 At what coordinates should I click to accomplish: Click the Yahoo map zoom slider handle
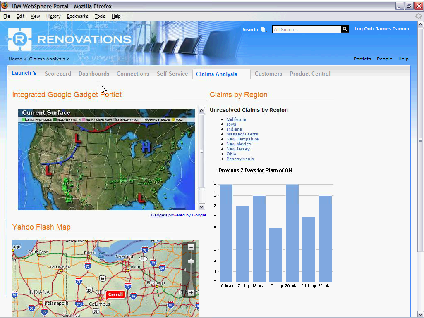[x=191, y=261]
